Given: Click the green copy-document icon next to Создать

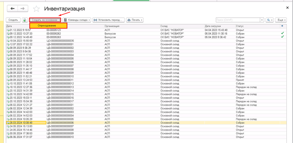Looking at the screenshot, I should click(25, 20).
